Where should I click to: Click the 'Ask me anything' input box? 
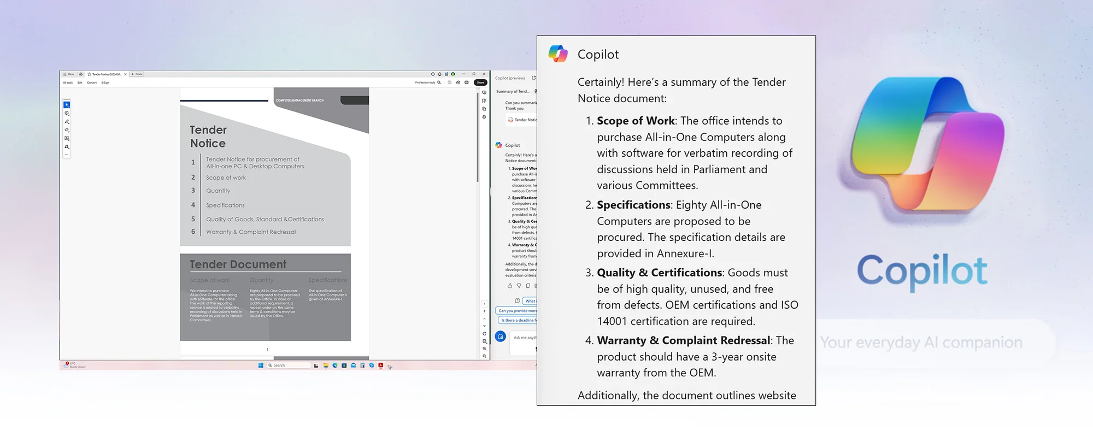pos(524,343)
